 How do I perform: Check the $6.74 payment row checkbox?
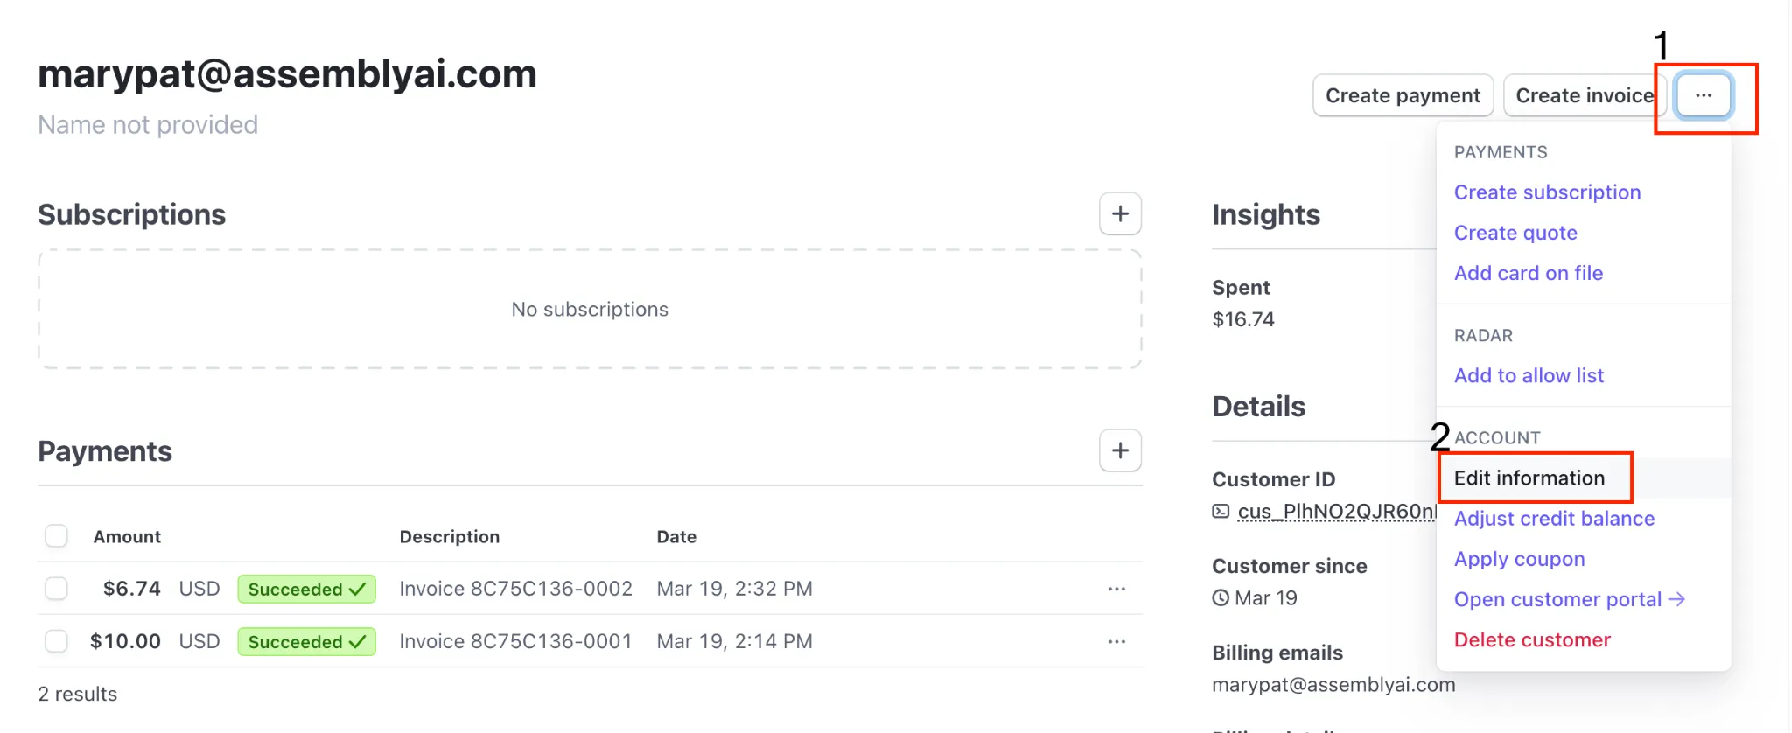(57, 589)
